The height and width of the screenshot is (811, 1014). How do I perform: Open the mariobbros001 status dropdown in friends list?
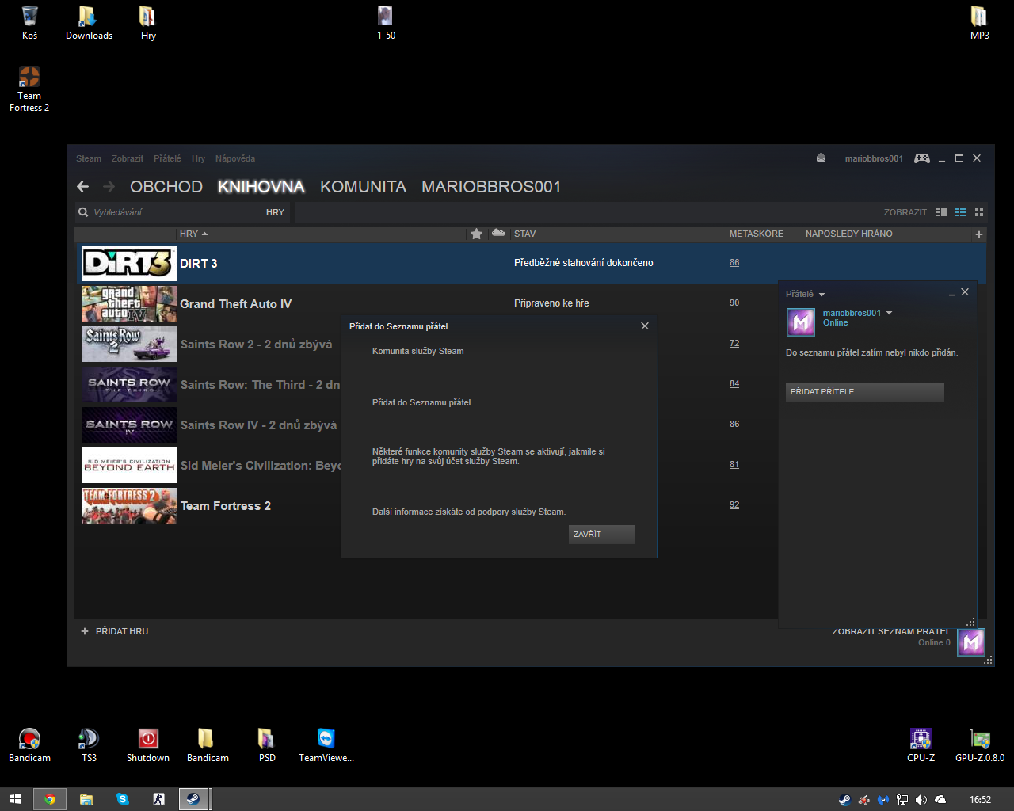click(889, 314)
